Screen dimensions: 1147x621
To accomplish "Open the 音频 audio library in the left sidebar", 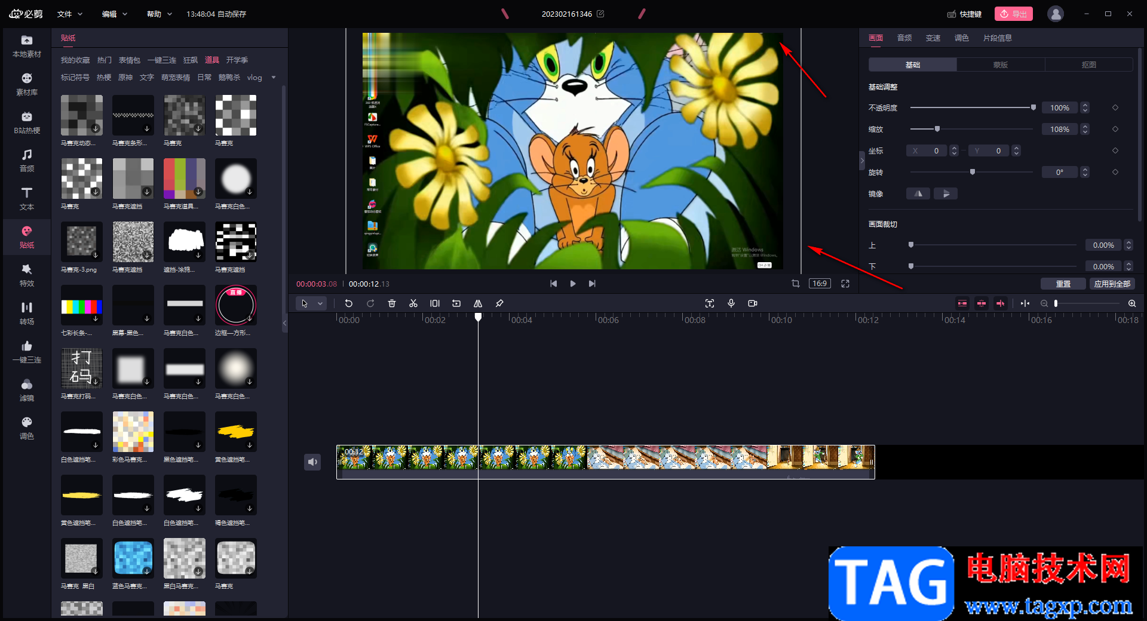I will [x=27, y=161].
